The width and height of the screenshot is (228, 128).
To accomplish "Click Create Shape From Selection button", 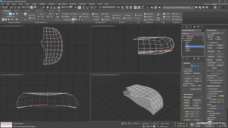I will [x=192, y=108].
